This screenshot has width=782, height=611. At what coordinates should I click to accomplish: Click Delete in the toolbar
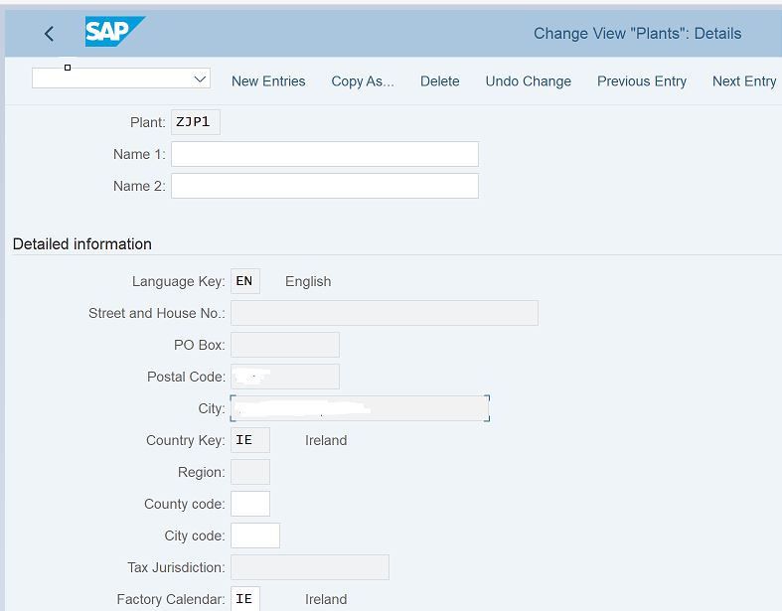pos(439,81)
